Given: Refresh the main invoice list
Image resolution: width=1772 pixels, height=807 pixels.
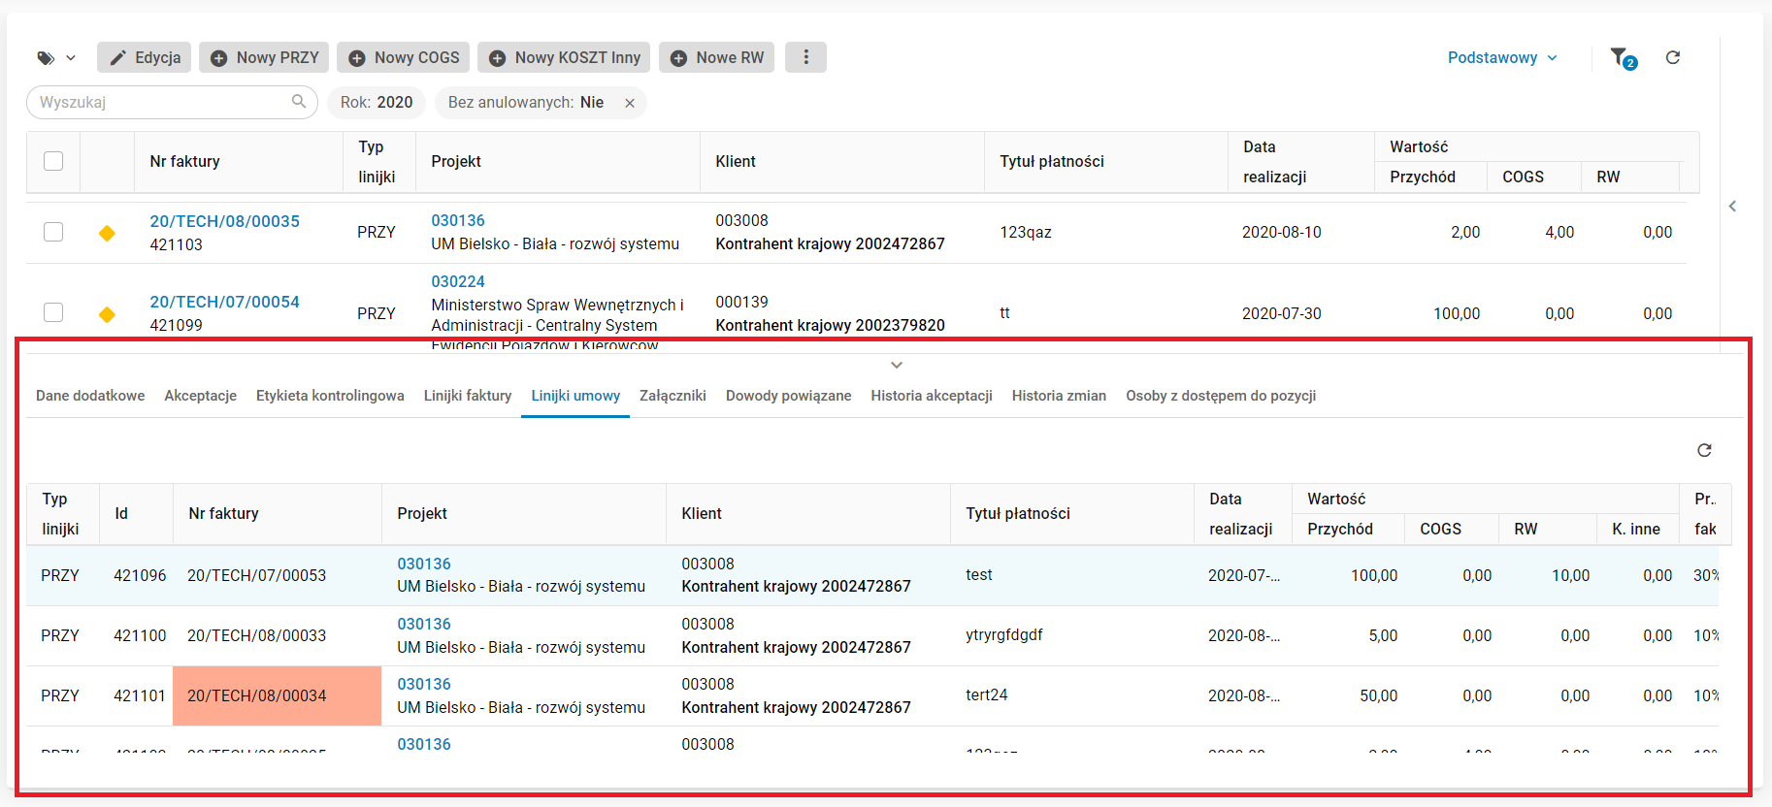Looking at the screenshot, I should [1673, 58].
